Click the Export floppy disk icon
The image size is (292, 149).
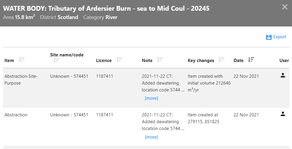pos(269,37)
